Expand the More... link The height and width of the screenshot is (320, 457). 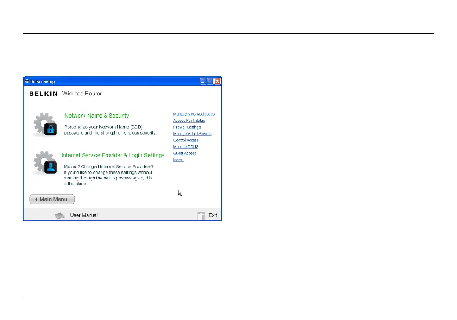pyautogui.click(x=179, y=160)
